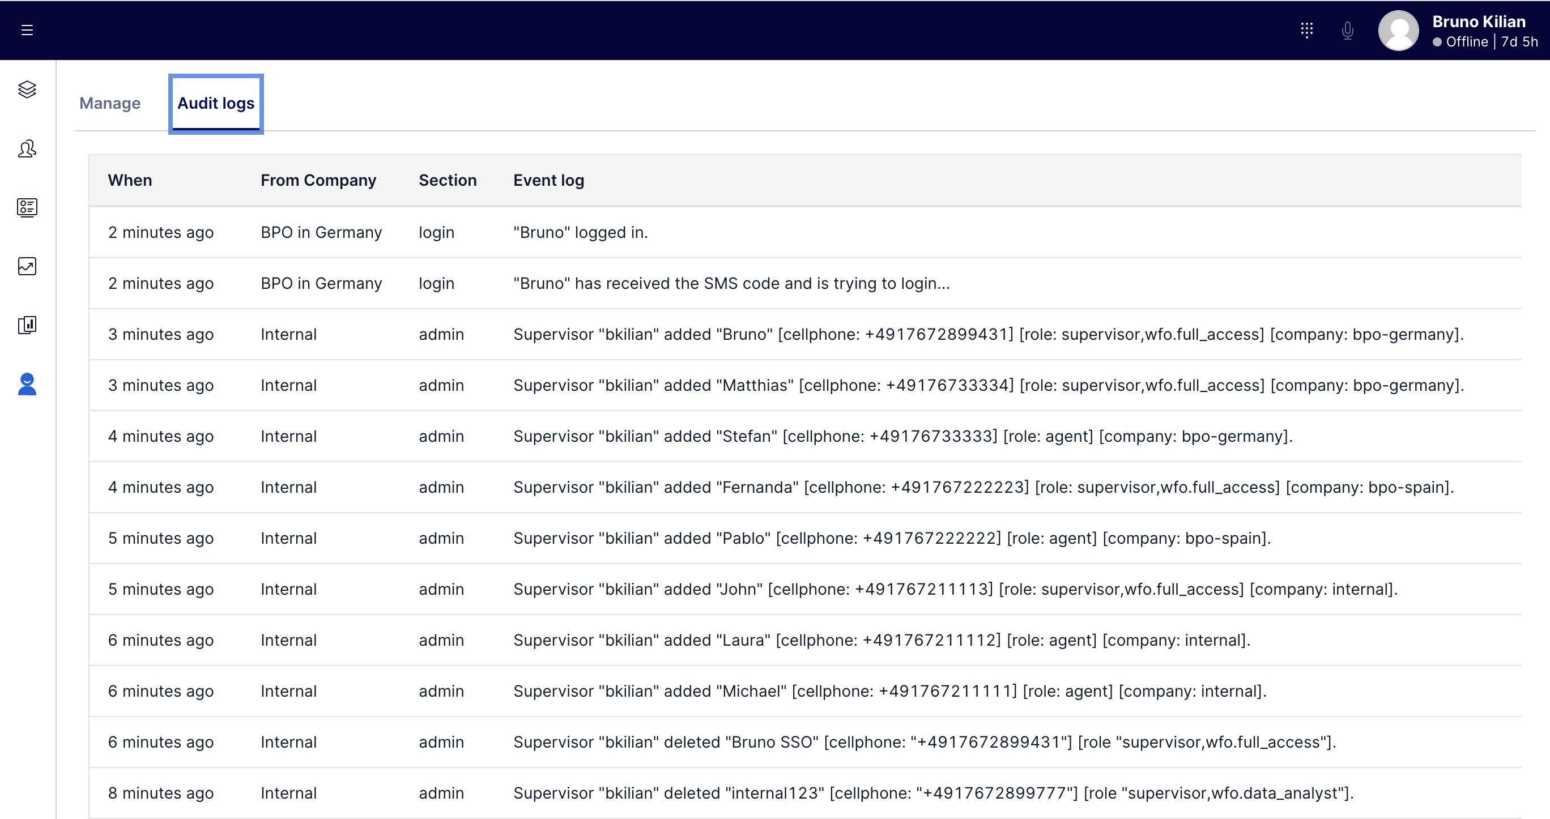Click the Section column header
This screenshot has width=1550, height=819.
coord(447,181)
